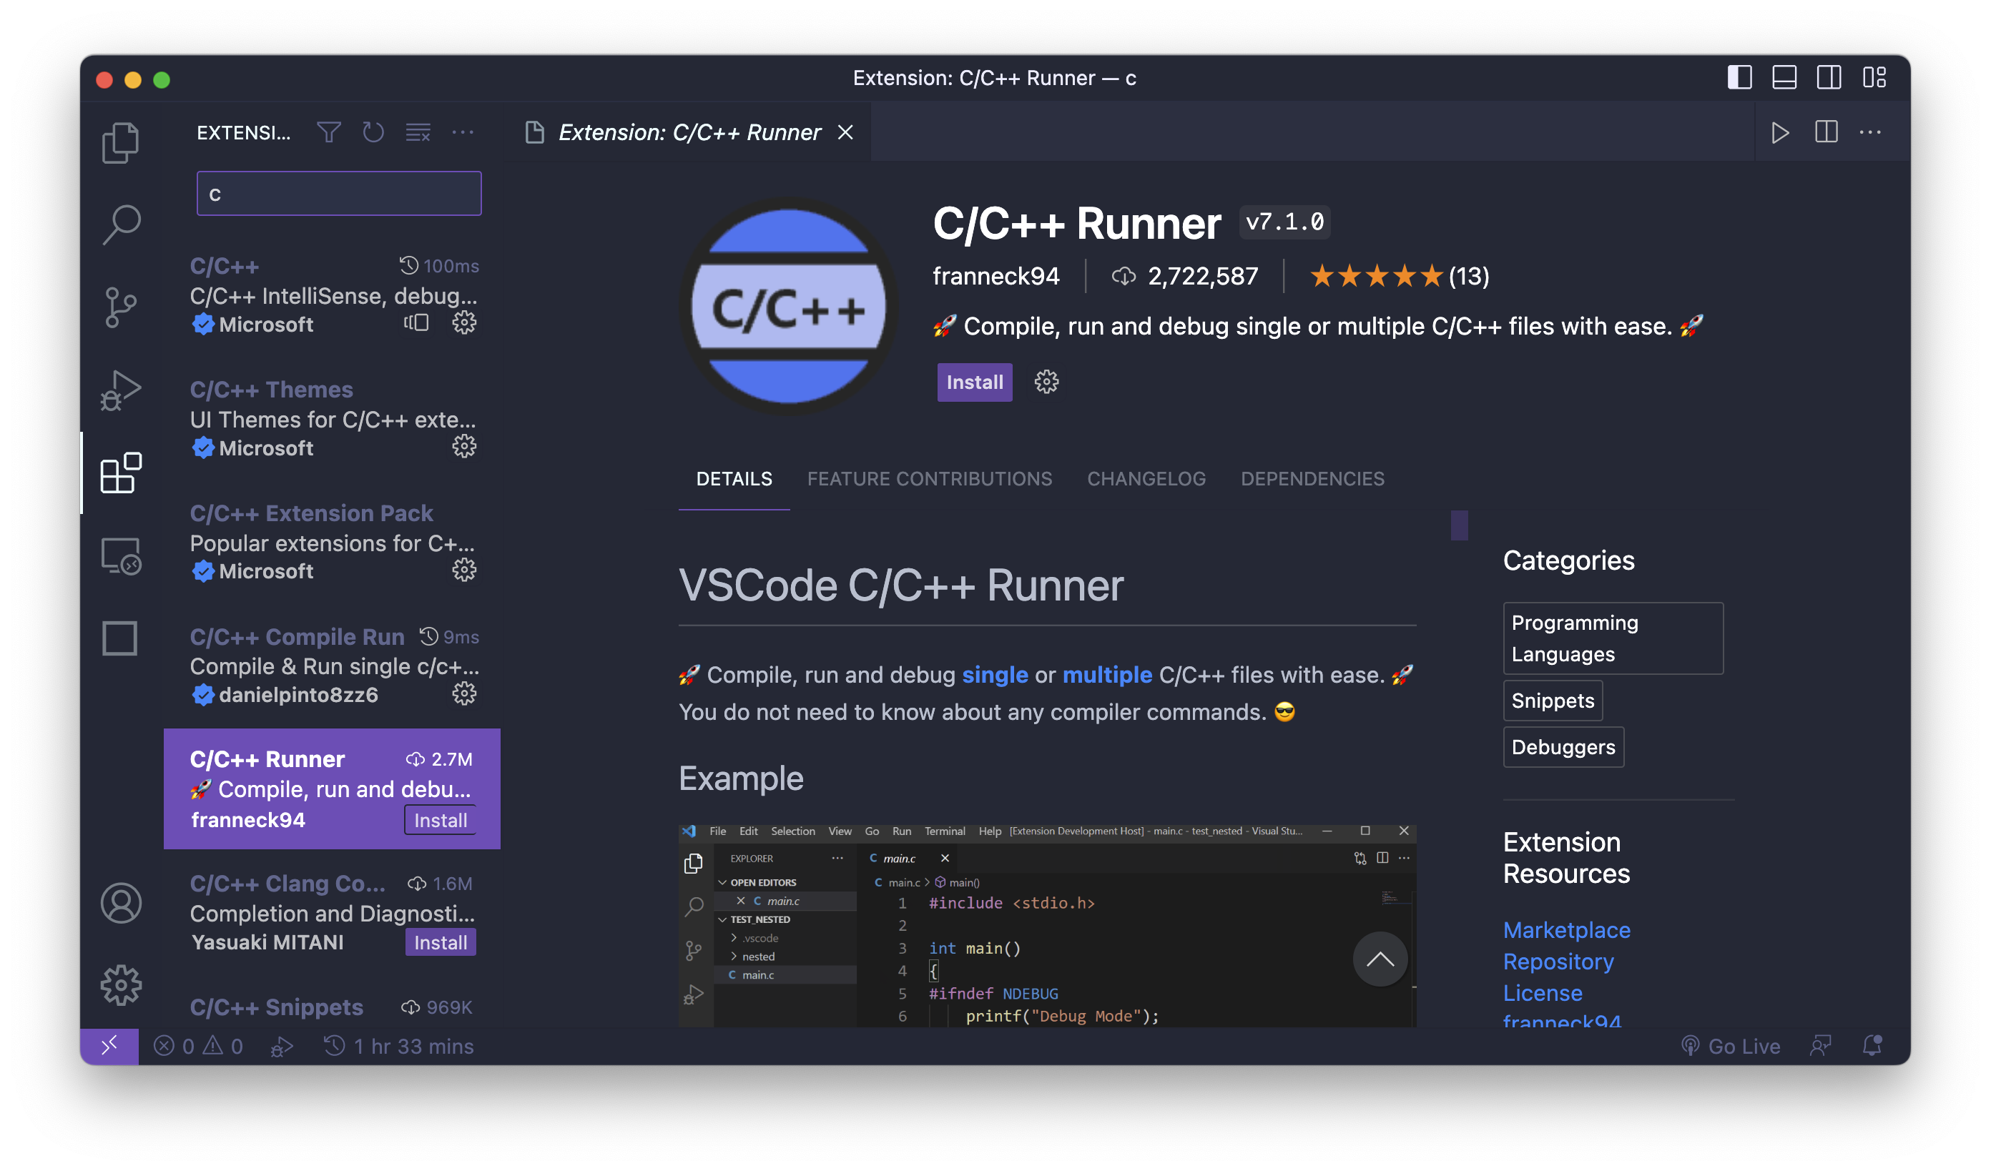Screen dimensions: 1991x1171
Task: Open editor more actions ellipsis
Action: point(1870,132)
